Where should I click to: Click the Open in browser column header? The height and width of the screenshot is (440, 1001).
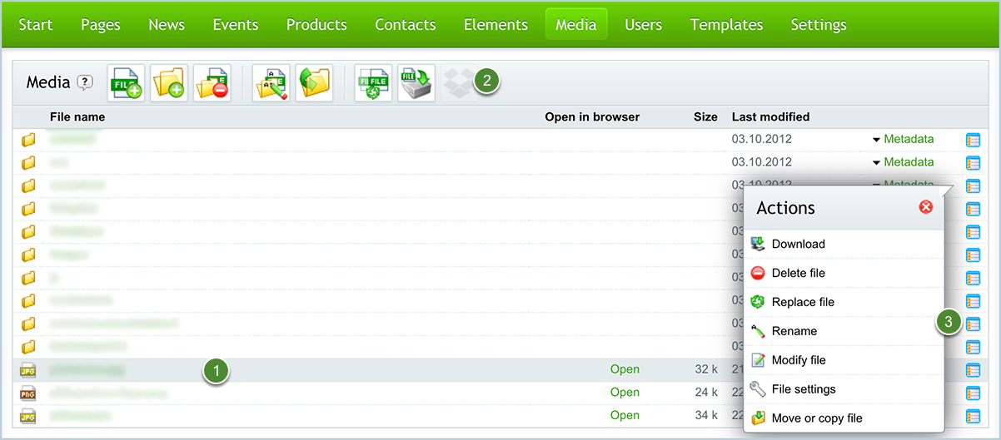592,116
